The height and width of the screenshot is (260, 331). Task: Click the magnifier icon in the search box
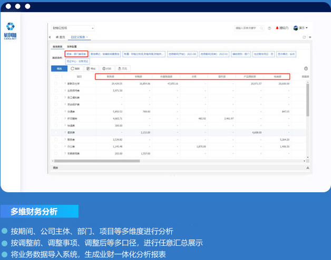pos(261,28)
